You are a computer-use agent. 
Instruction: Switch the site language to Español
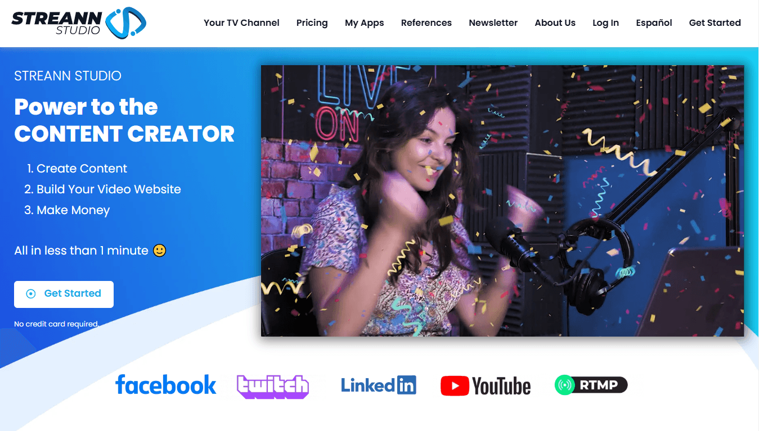pyautogui.click(x=653, y=22)
